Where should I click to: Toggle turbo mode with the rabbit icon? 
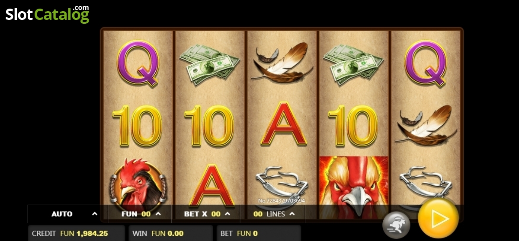coord(396,225)
